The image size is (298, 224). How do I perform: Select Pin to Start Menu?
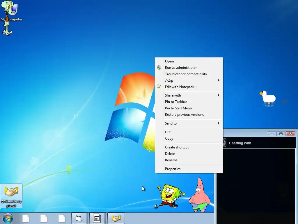click(x=189, y=108)
